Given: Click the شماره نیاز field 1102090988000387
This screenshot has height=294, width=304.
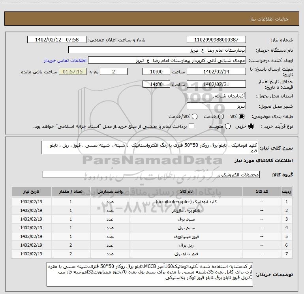Looking at the screenshot, I should point(216,40).
